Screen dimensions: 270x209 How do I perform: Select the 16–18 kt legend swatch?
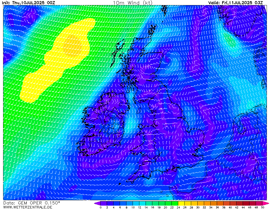tap(155, 203)
